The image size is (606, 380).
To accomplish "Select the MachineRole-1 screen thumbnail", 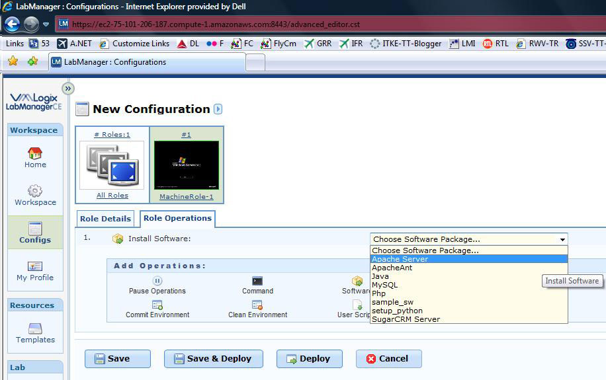I will tap(187, 165).
